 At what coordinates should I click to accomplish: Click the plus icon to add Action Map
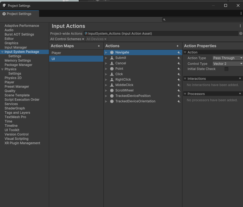pos(99,46)
